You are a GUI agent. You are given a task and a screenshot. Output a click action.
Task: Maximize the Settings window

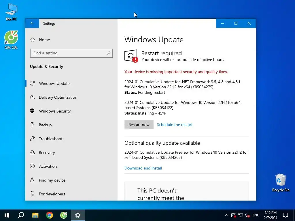point(236,23)
